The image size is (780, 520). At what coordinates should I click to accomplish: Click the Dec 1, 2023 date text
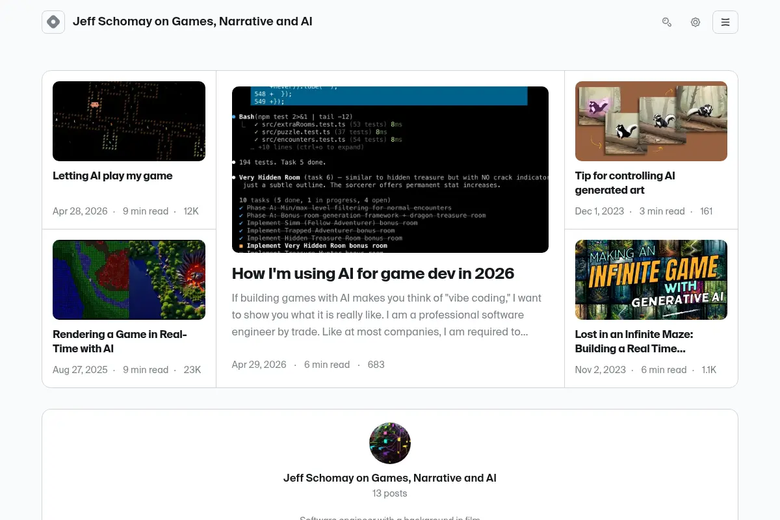click(599, 211)
